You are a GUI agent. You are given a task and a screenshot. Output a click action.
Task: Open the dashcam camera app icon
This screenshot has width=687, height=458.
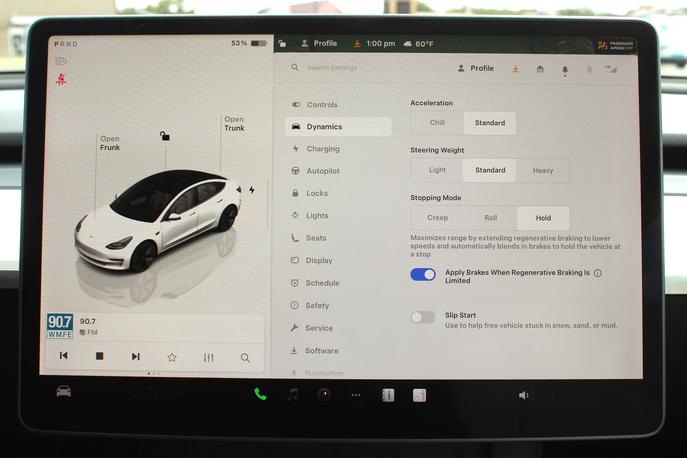pyautogui.click(x=324, y=395)
